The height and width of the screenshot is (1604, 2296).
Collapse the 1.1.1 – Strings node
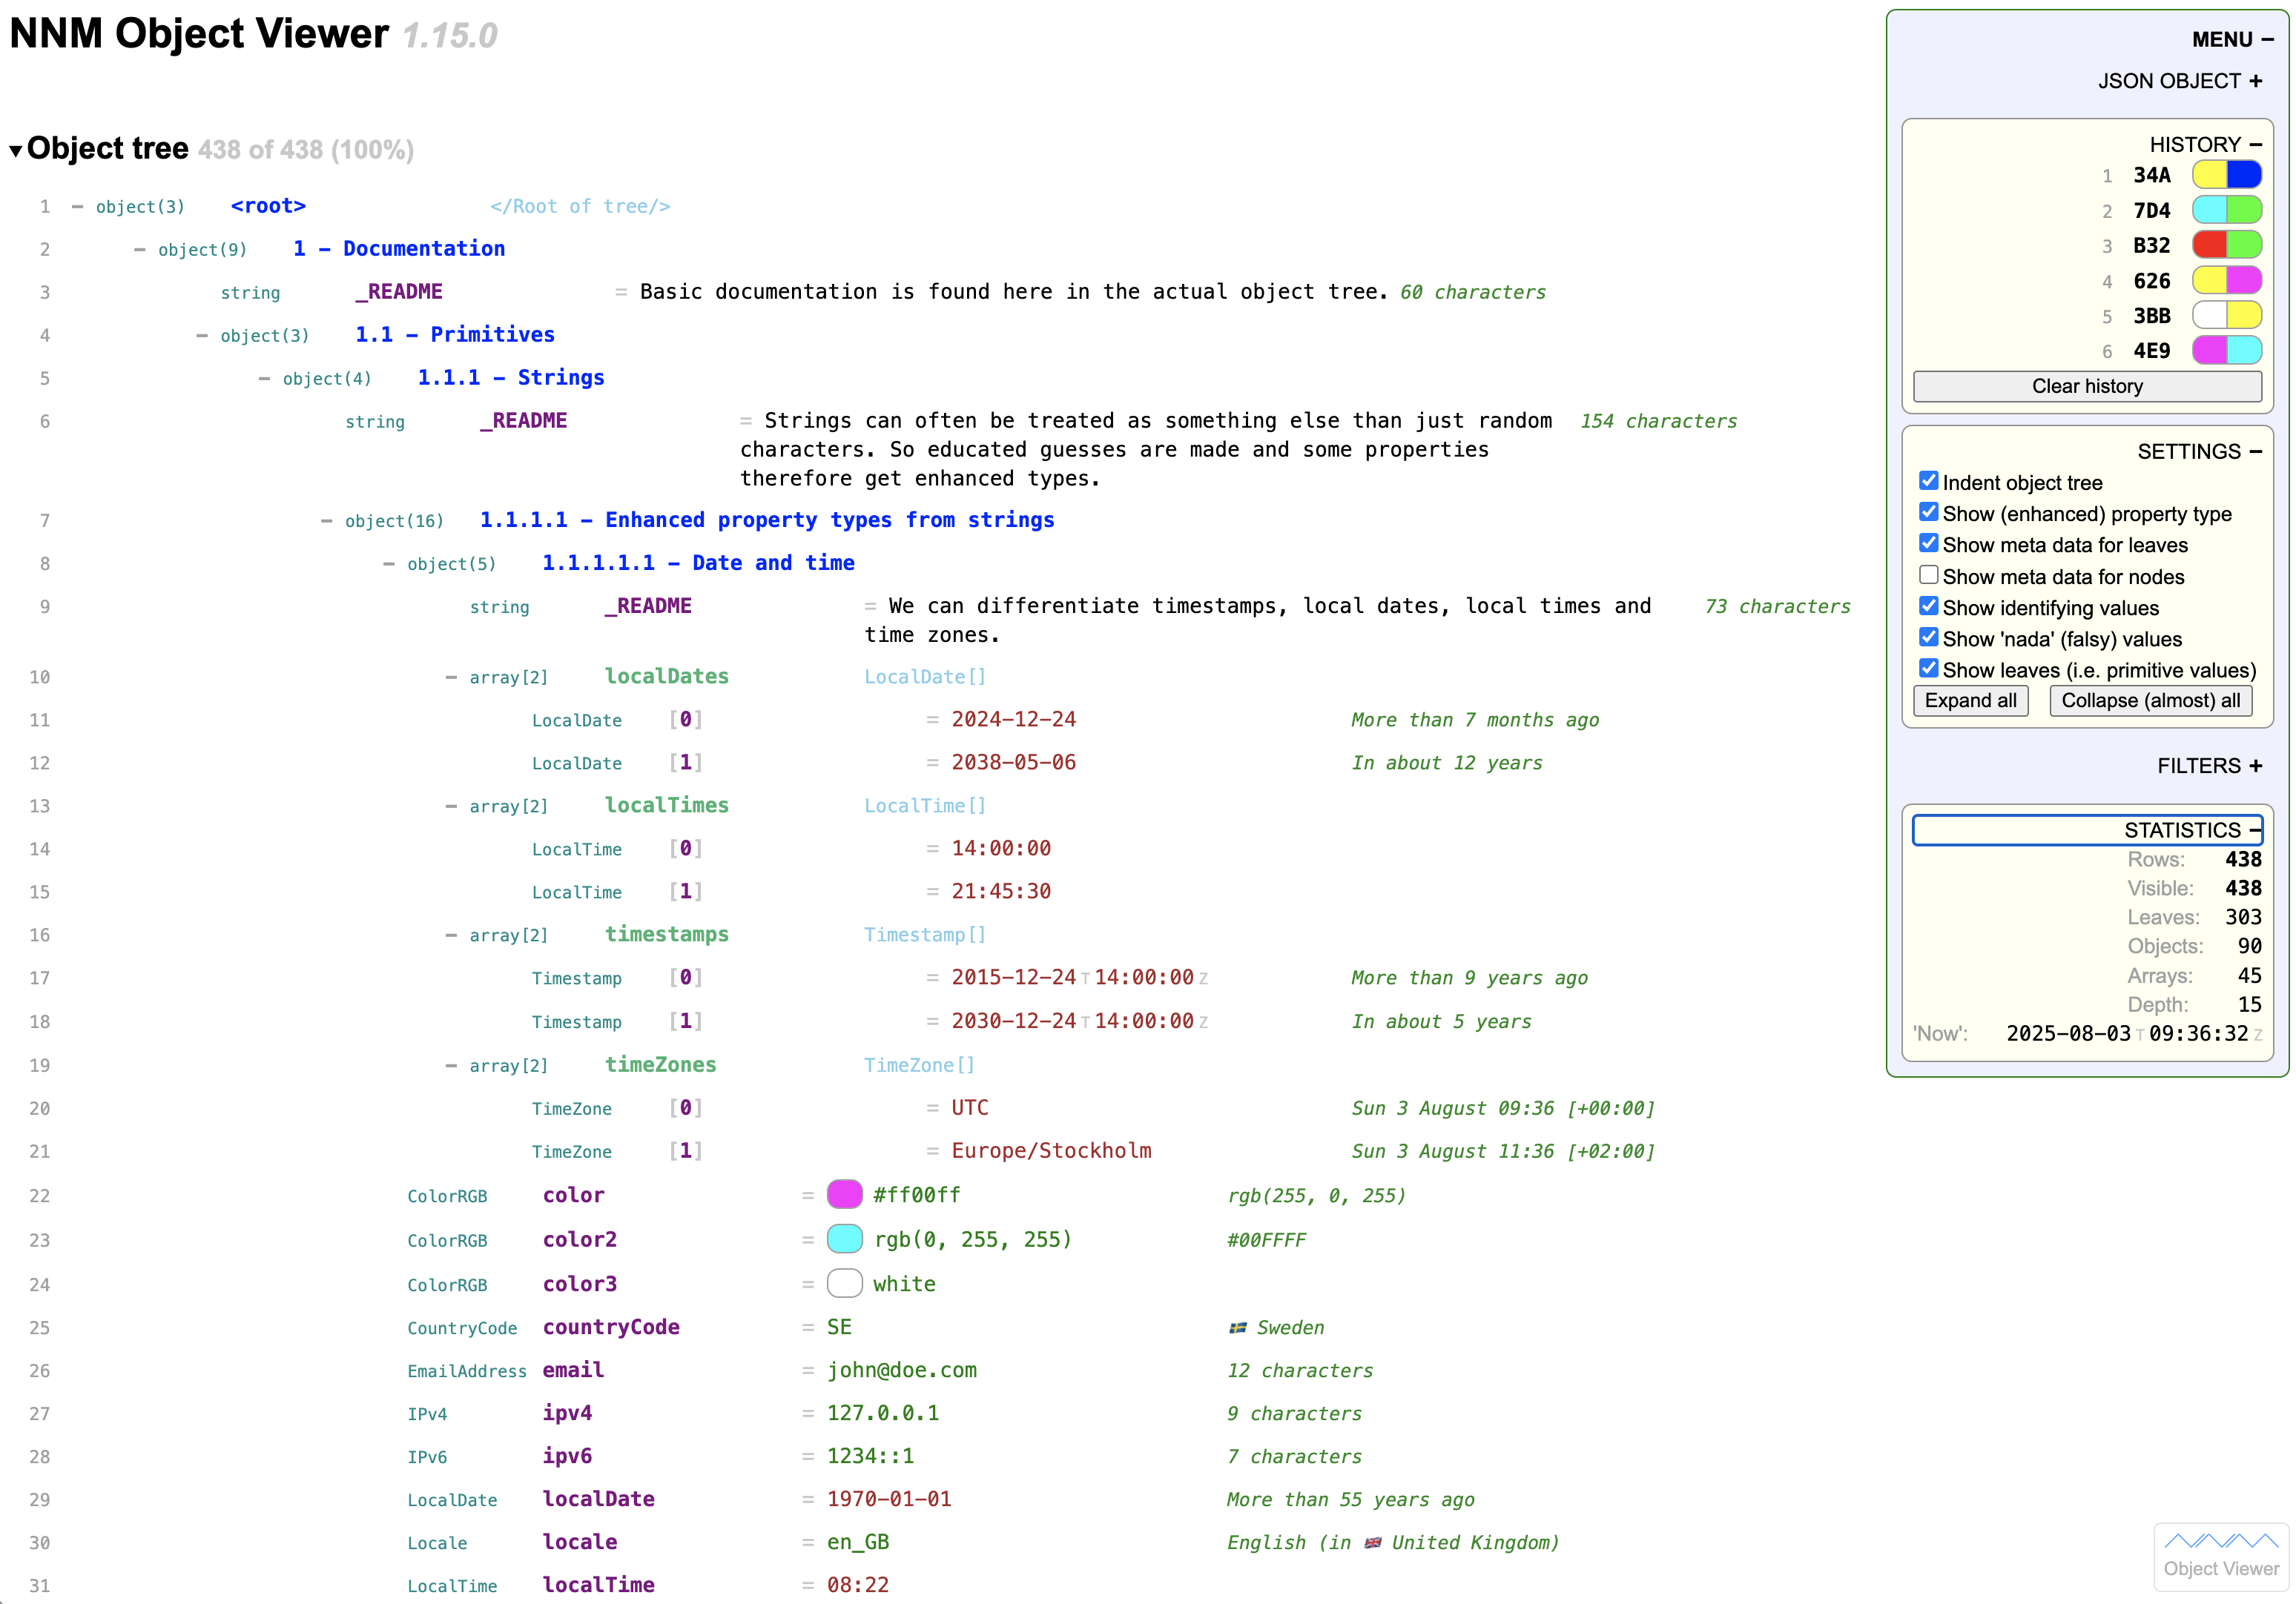click(x=264, y=379)
